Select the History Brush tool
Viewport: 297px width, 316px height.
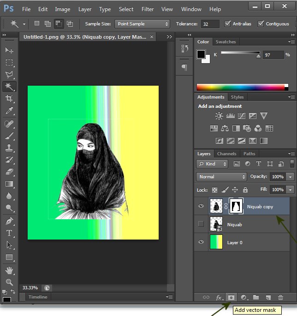tap(9, 160)
